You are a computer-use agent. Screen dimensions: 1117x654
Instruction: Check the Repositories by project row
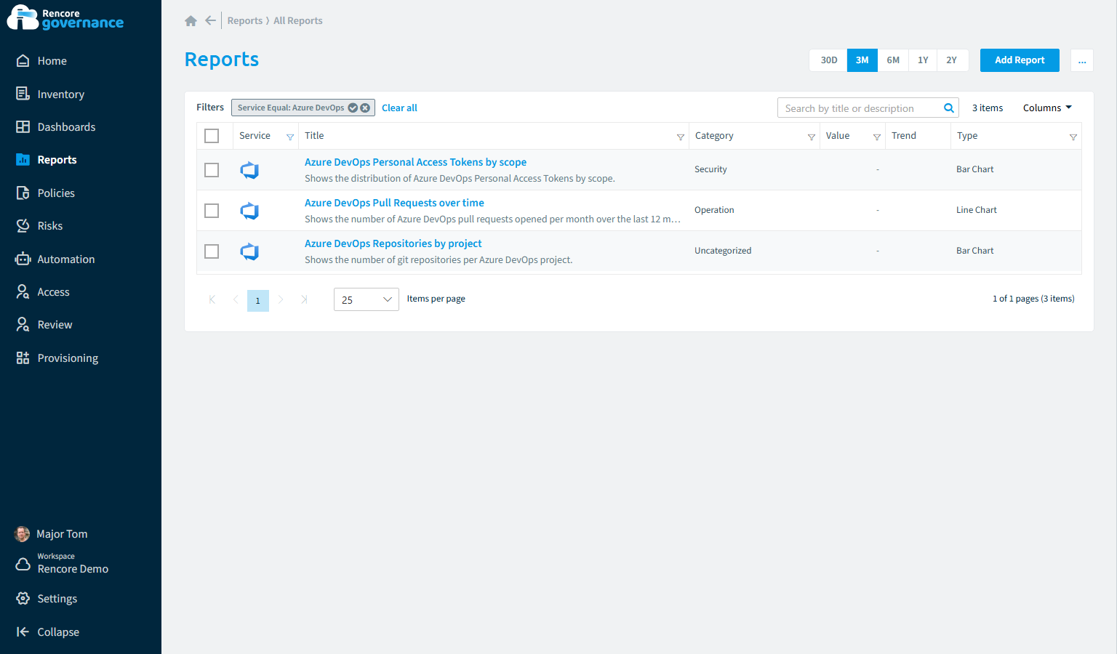click(212, 251)
